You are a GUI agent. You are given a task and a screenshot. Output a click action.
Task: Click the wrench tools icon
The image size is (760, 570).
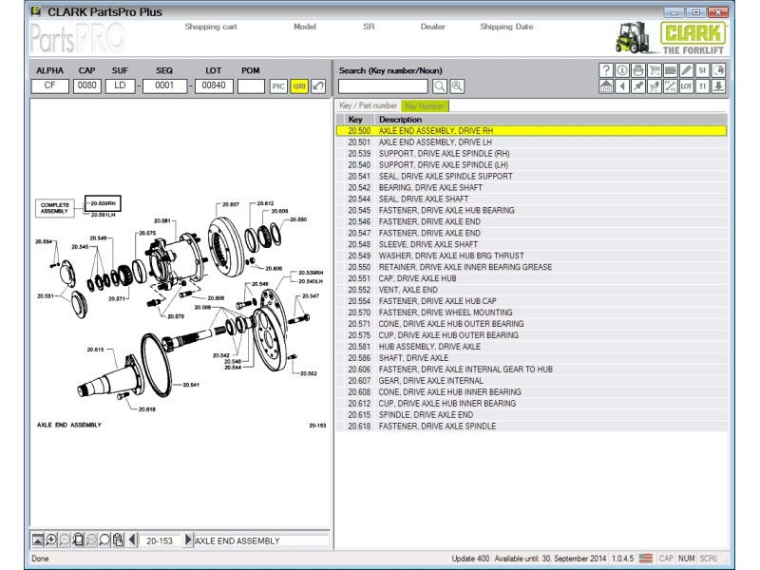(671, 86)
